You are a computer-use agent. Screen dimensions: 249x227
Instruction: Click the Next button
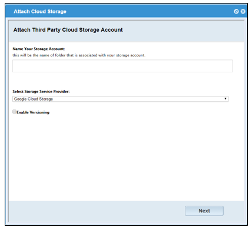point(204,211)
